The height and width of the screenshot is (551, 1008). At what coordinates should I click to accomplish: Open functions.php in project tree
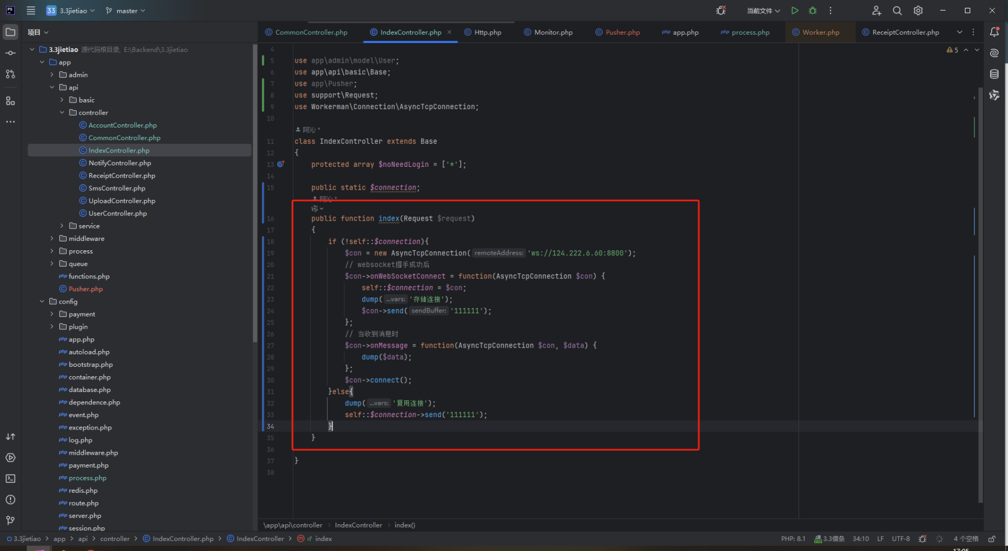tap(89, 277)
